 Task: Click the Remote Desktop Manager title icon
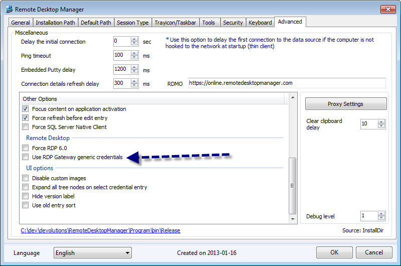[9, 9]
